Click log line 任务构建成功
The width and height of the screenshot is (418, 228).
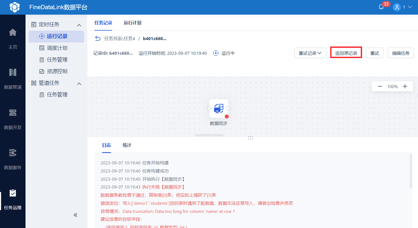[x=134, y=171]
